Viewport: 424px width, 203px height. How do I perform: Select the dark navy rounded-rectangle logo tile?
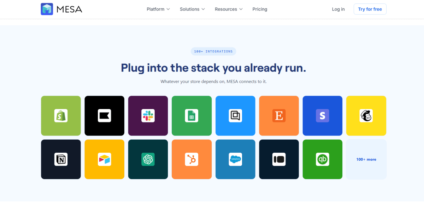click(x=279, y=159)
